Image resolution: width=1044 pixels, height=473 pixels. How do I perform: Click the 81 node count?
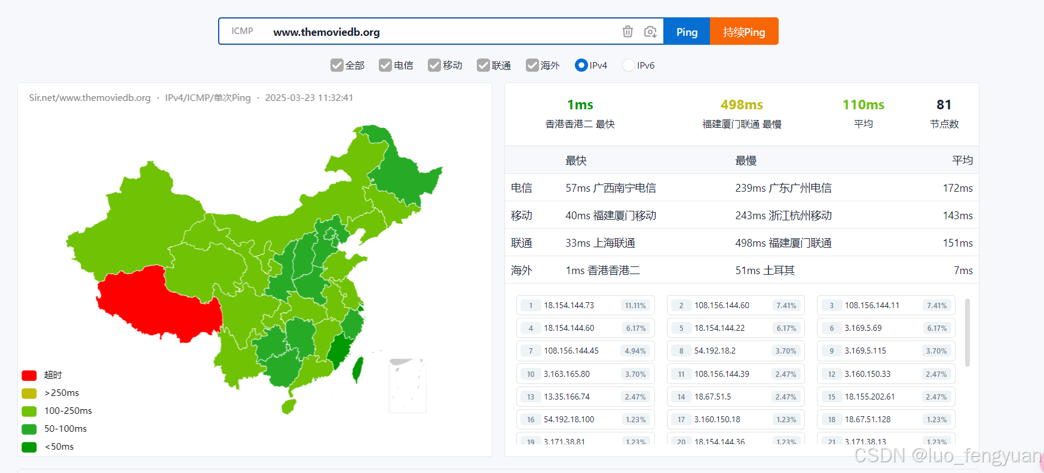(x=944, y=105)
